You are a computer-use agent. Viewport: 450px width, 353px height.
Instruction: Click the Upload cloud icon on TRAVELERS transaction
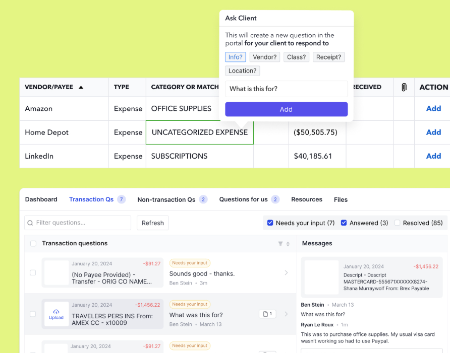click(x=56, y=312)
